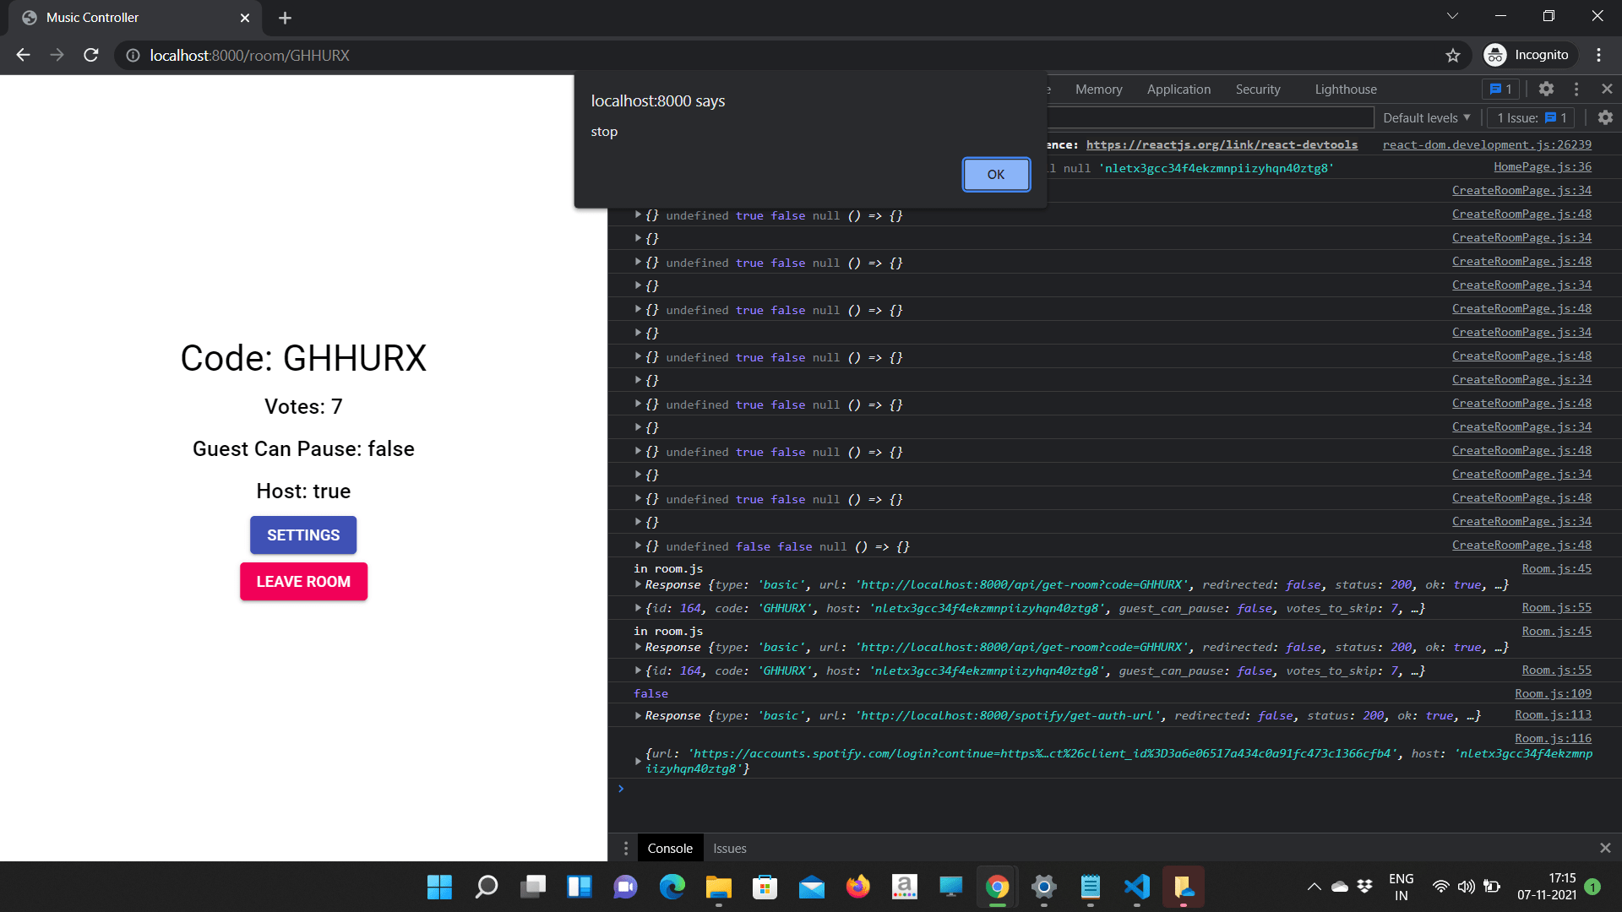Bookmark this page with the star icon

tap(1452, 55)
